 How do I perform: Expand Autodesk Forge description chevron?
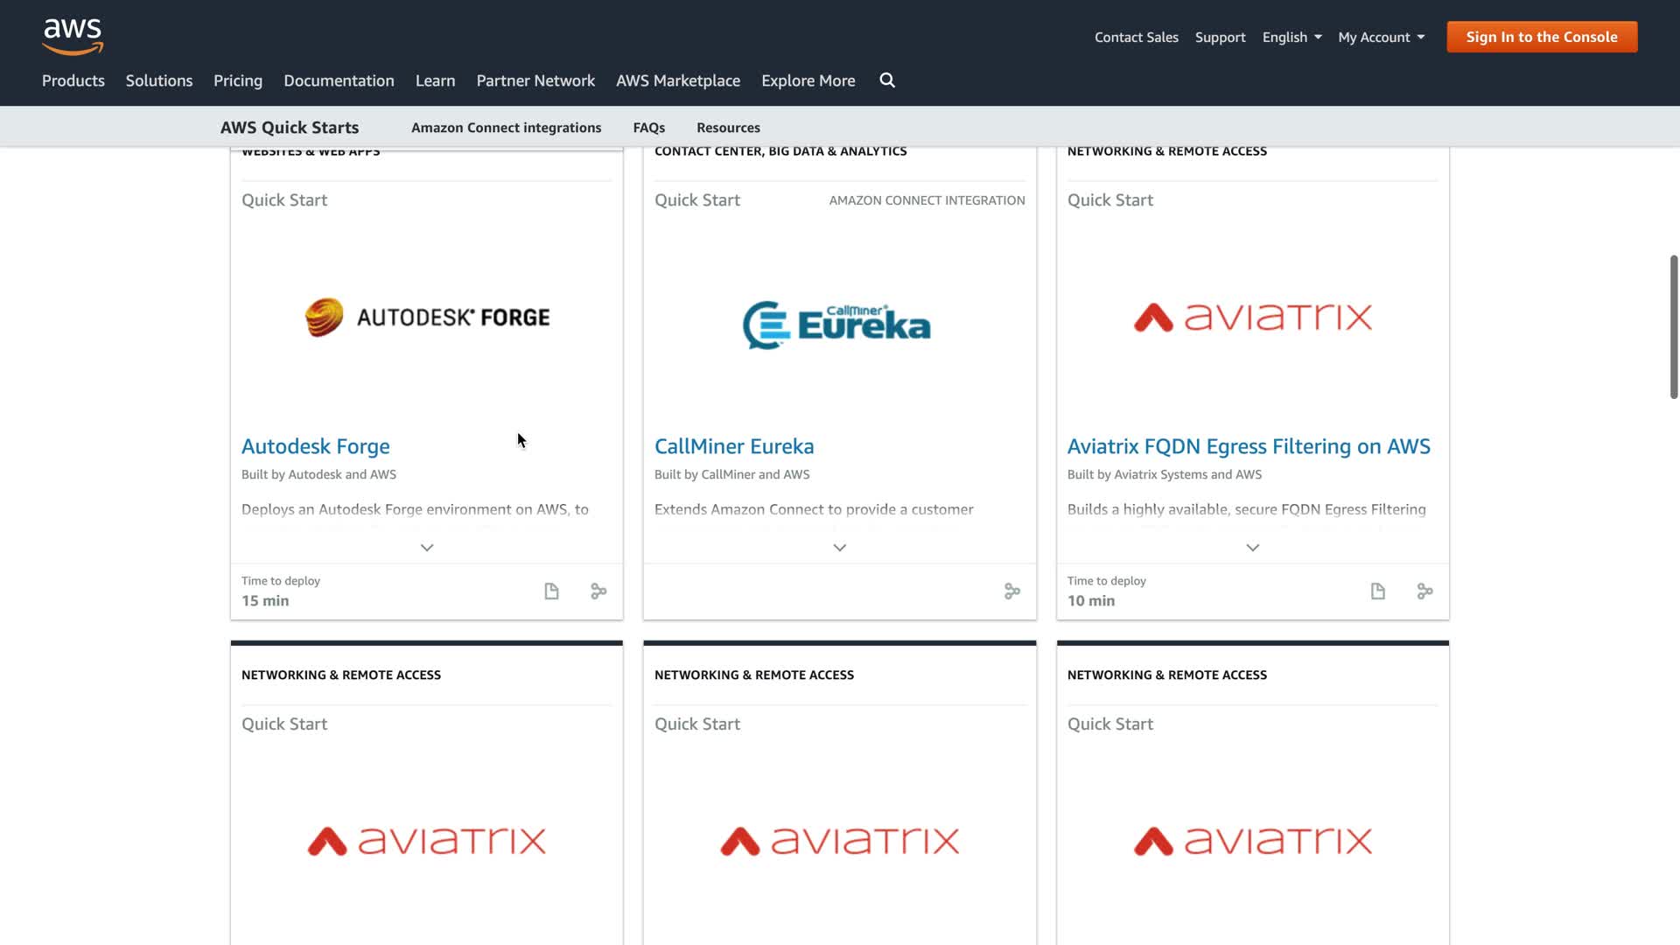(x=427, y=548)
